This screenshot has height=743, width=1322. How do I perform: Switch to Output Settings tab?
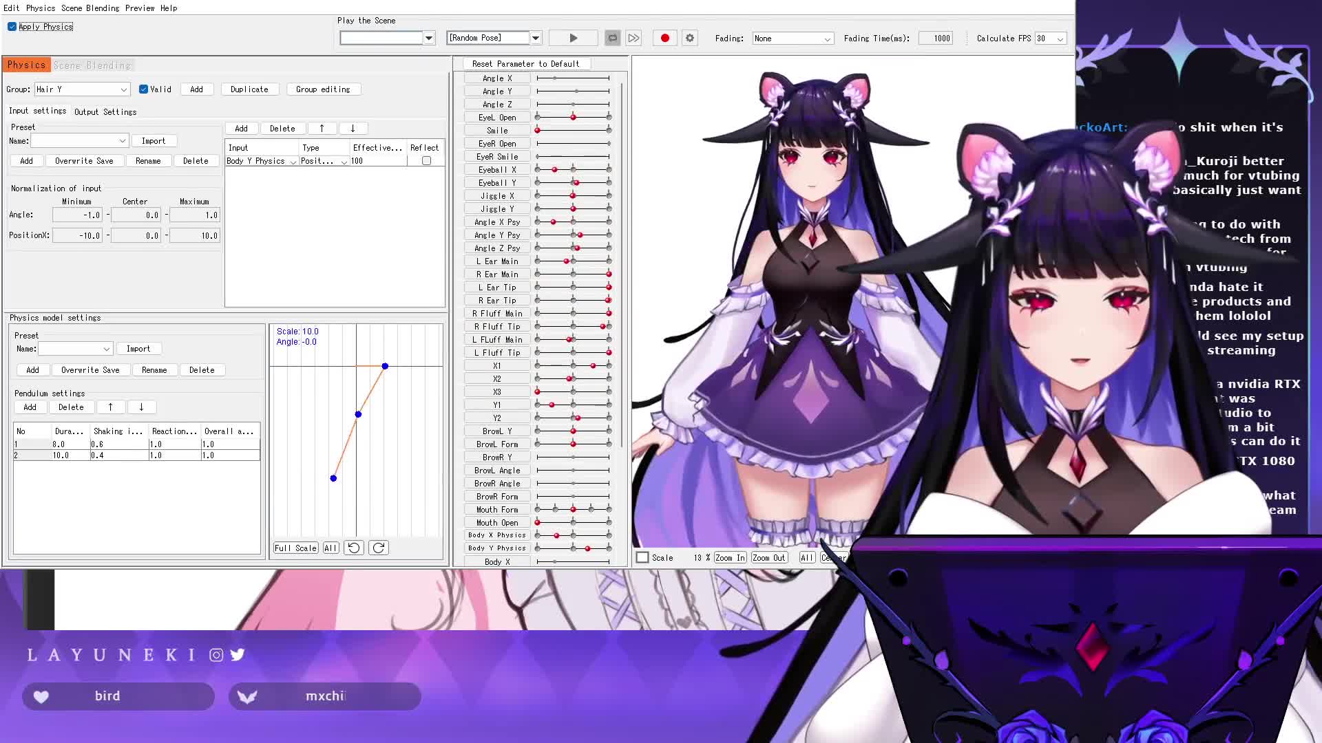(x=105, y=111)
